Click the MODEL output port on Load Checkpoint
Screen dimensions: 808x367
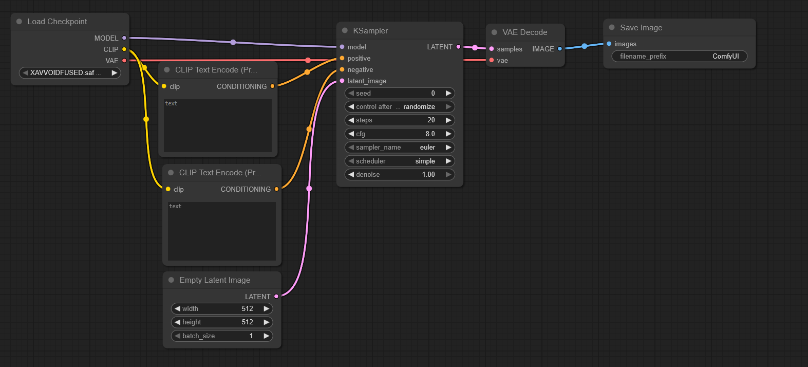click(124, 38)
